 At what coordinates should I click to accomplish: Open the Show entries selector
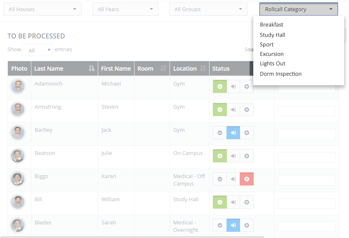(x=38, y=50)
